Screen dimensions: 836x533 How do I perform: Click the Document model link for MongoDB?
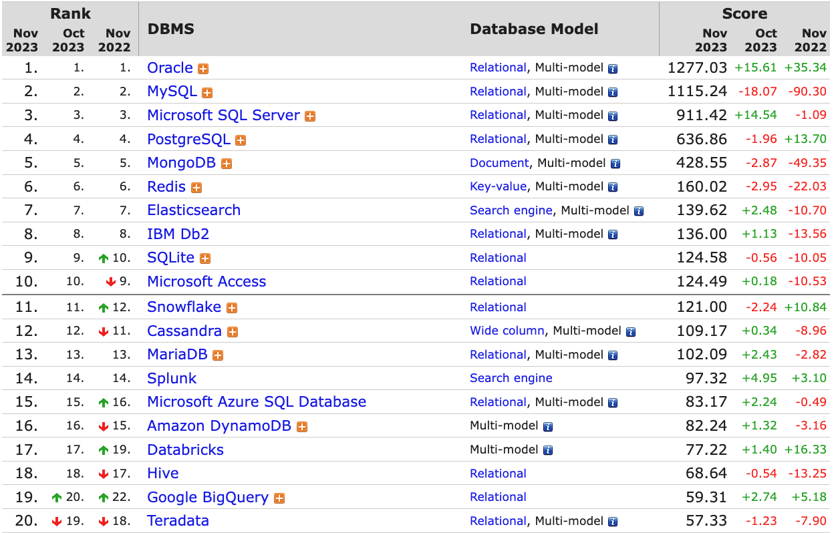coord(499,163)
